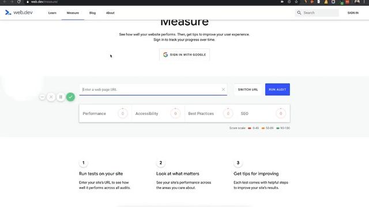The image size is (369, 207).
Task: Click the Best Practices label
Action: 201,114
